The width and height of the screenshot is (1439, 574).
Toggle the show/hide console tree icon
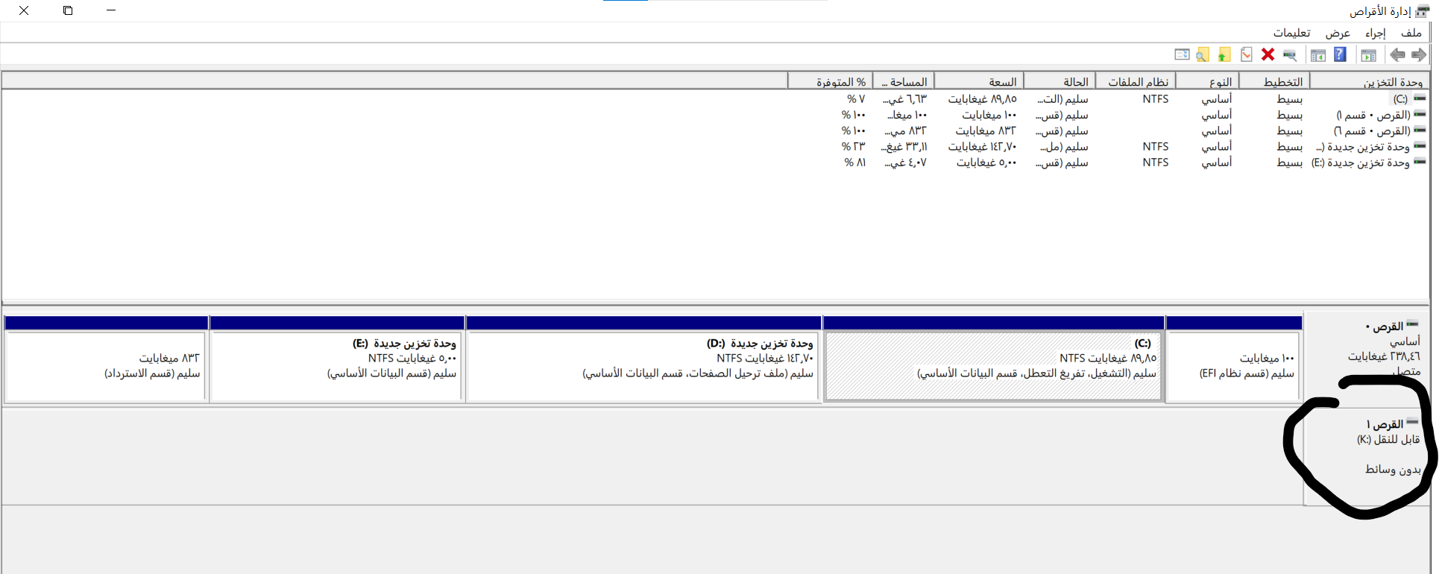pos(1369,54)
